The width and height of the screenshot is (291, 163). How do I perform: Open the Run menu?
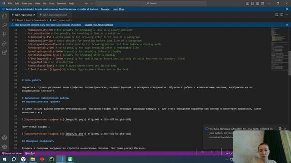point(51,3)
